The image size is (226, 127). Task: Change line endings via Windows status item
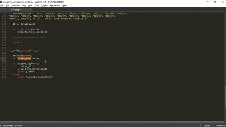tap(220, 126)
